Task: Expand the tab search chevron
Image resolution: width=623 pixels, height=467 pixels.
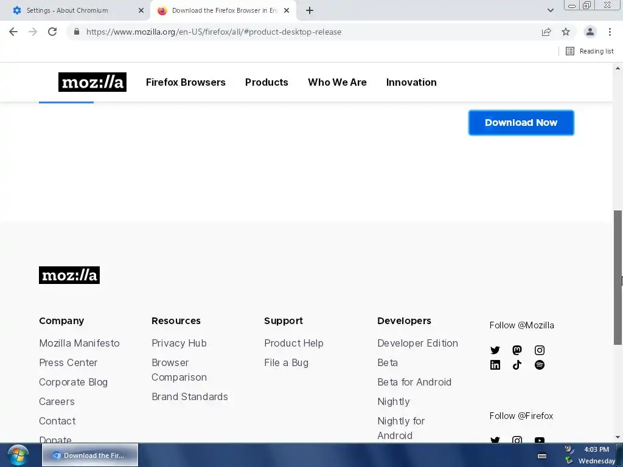Action: [x=550, y=10]
